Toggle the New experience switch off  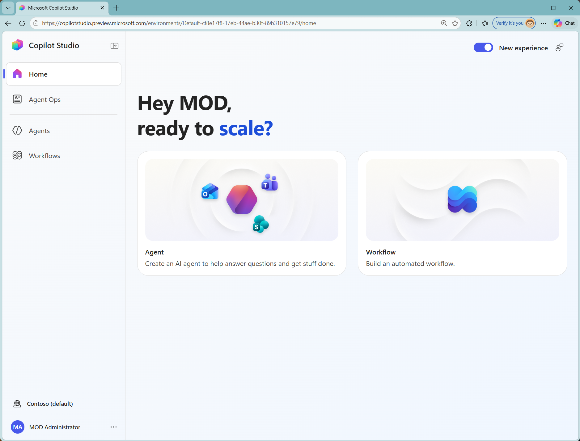pyautogui.click(x=483, y=48)
